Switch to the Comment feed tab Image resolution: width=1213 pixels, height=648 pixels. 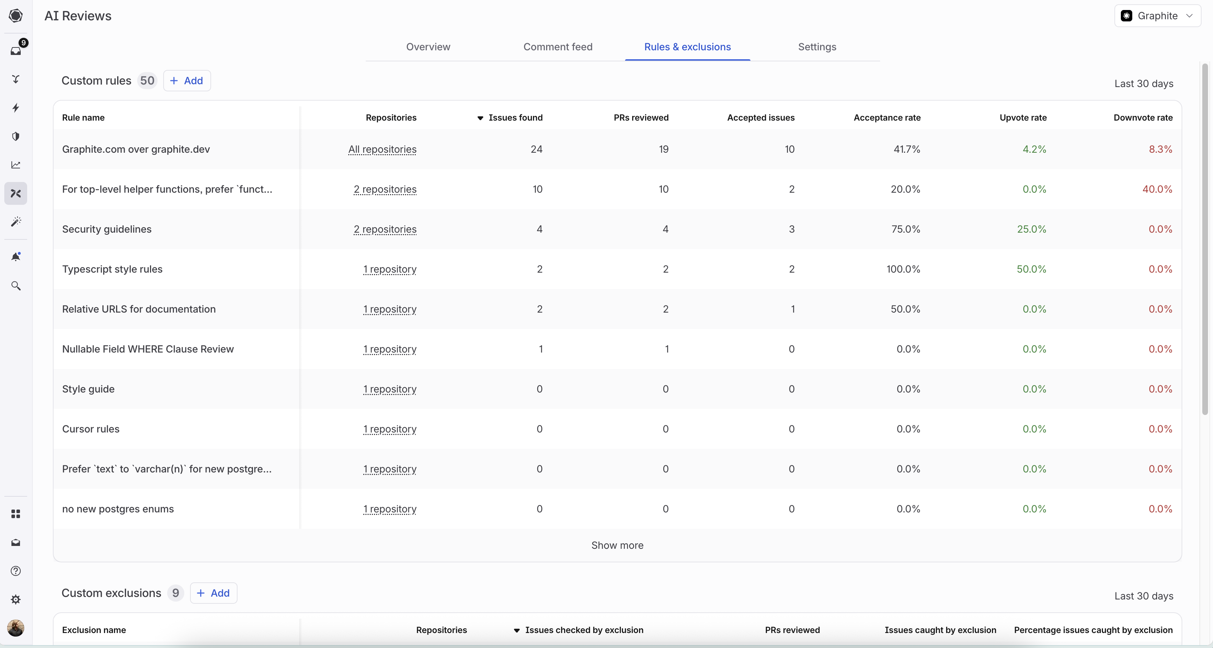point(558,47)
